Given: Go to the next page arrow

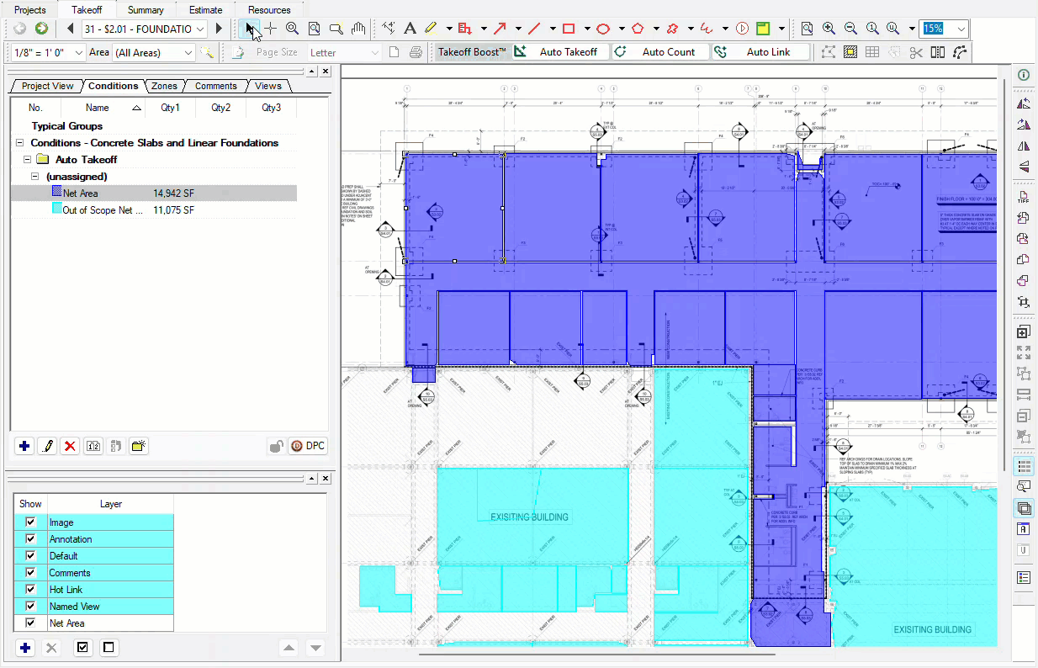Looking at the screenshot, I should (219, 29).
